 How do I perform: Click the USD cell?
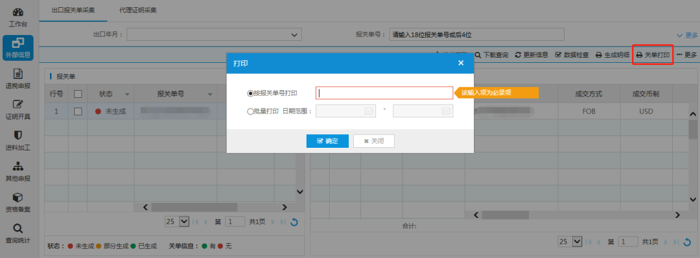click(x=646, y=111)
